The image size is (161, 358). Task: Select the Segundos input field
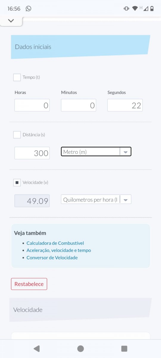pyautogui.click(x=125, y=105)
